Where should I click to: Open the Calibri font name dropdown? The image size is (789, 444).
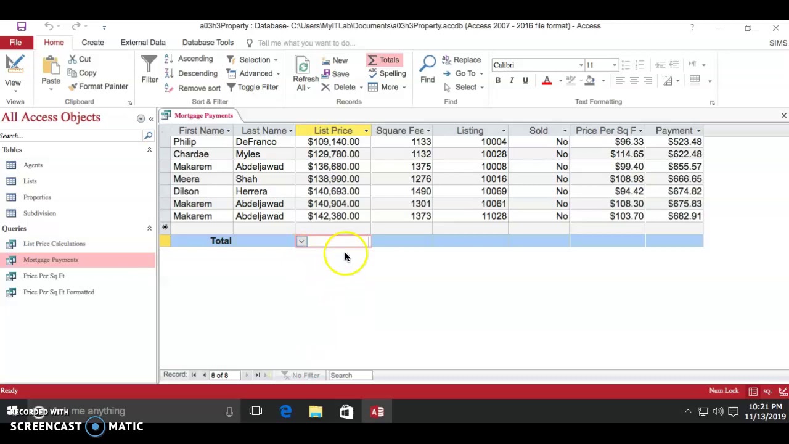581,65
